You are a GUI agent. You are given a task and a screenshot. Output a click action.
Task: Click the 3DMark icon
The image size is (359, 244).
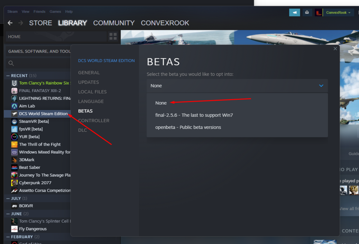[x=14, y=160]
